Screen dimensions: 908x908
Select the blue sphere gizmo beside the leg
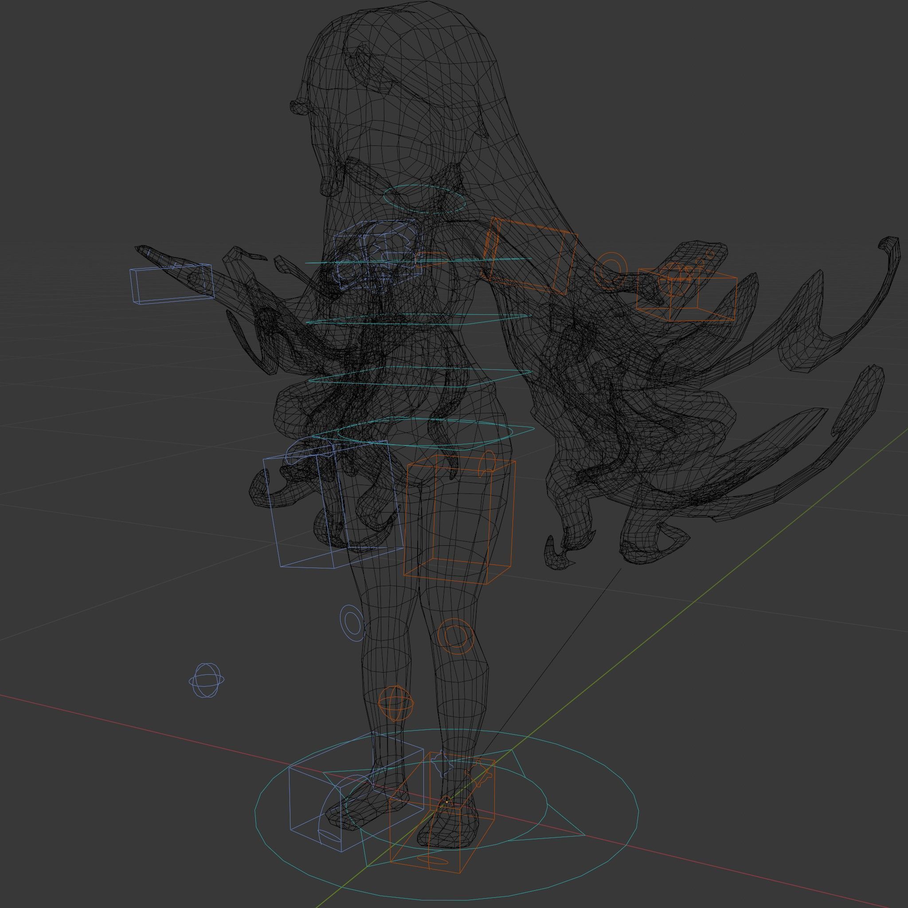click(206, 680)
